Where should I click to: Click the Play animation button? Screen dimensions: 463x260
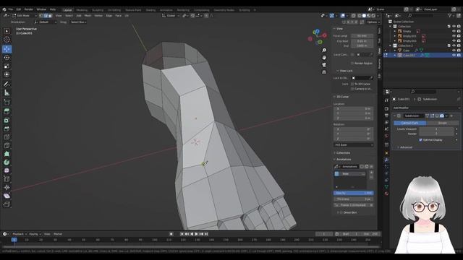pos(196,234)
